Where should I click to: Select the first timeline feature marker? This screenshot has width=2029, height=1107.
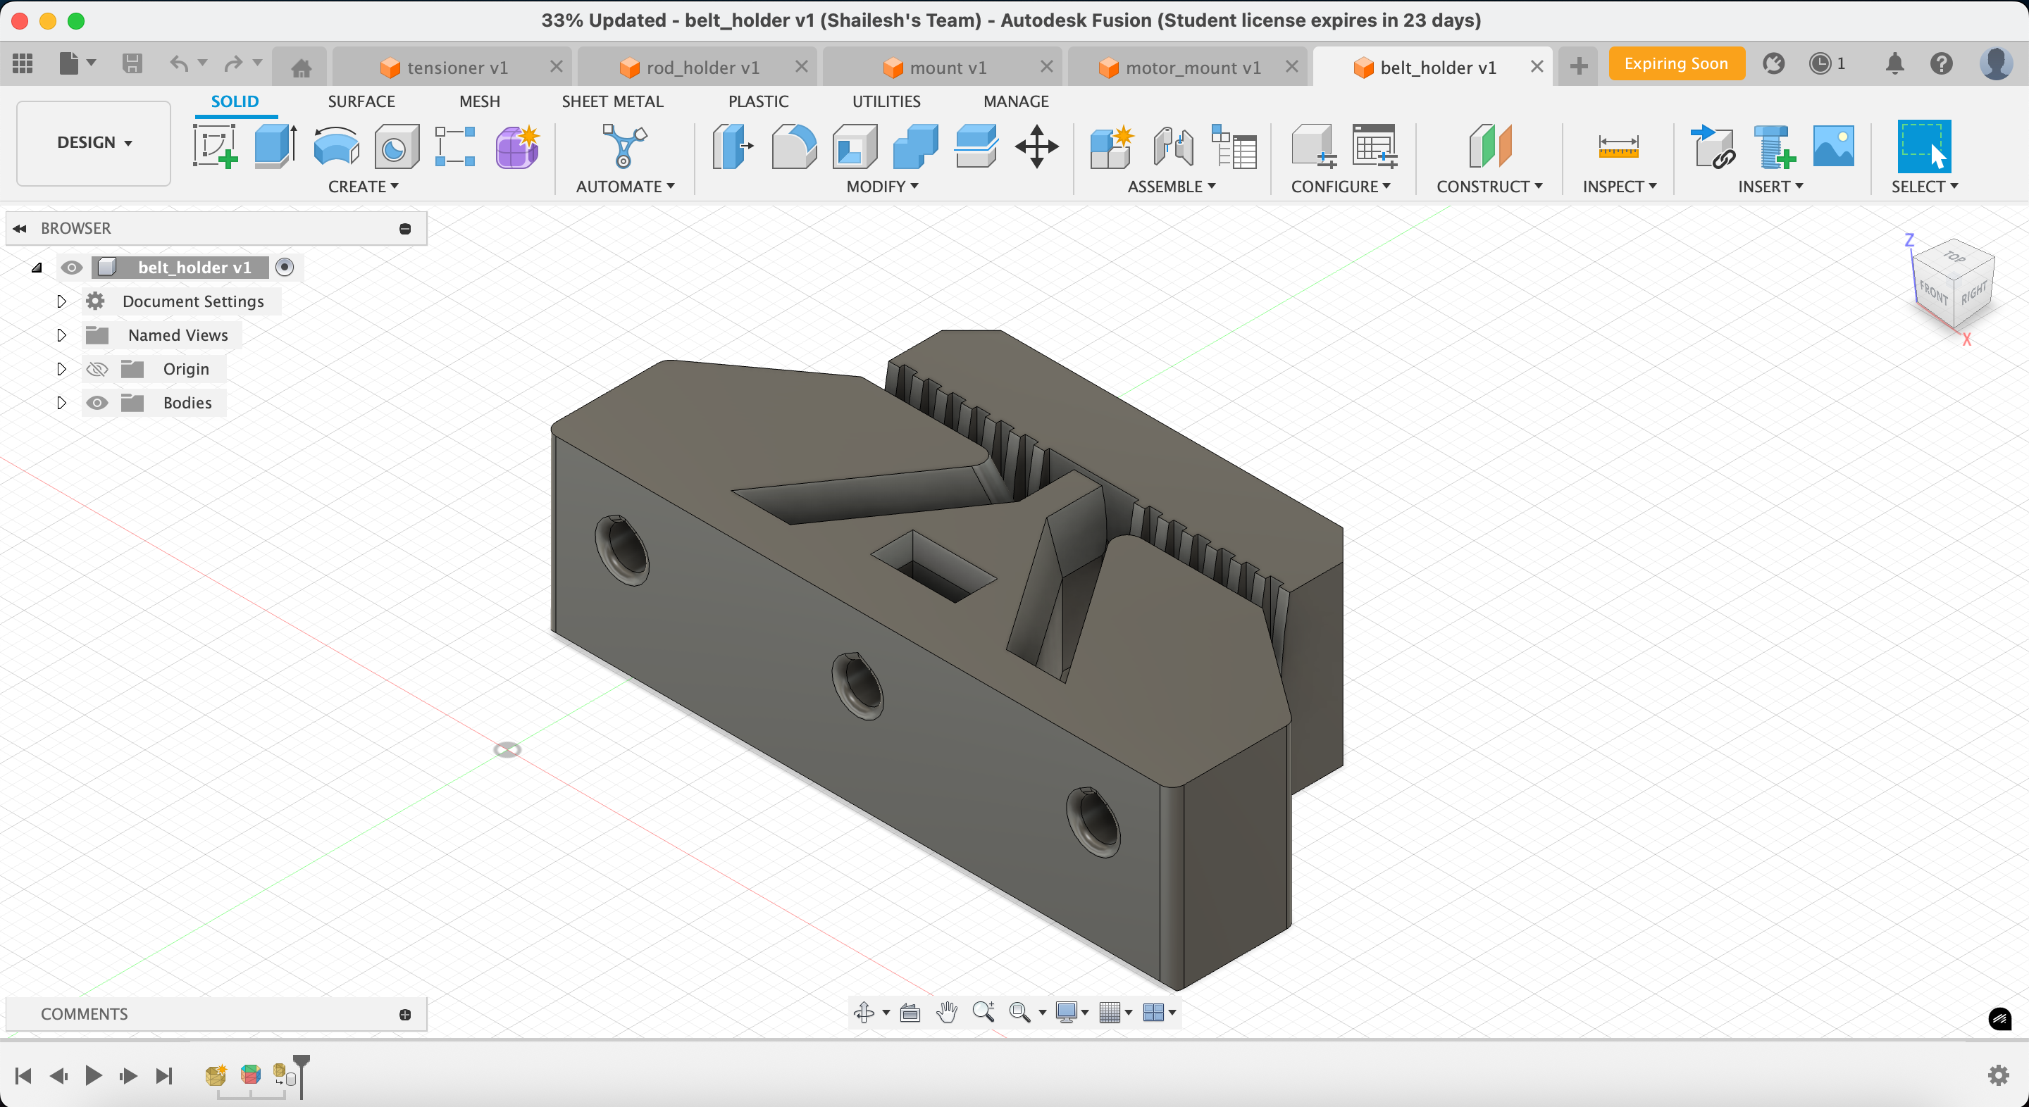coord(215,1075)
